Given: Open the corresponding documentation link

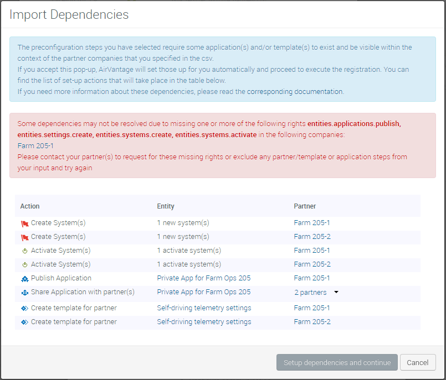Looking at the screenshot, I should click(295, 91).
